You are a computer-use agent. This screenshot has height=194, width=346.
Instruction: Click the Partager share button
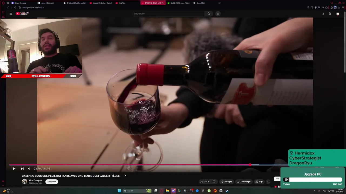(x=226, y=182)
